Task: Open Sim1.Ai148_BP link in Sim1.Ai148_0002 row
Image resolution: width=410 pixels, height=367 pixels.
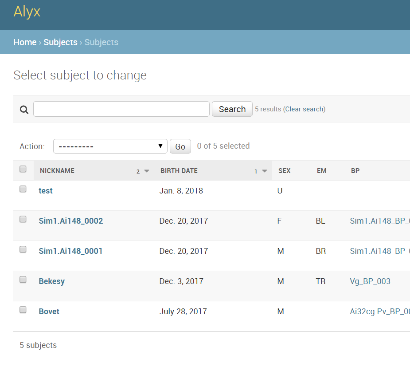Action: (380, 221)
